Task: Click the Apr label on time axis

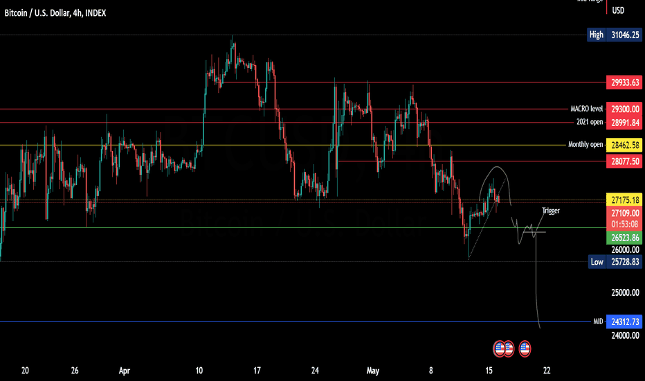Action: 125,371
